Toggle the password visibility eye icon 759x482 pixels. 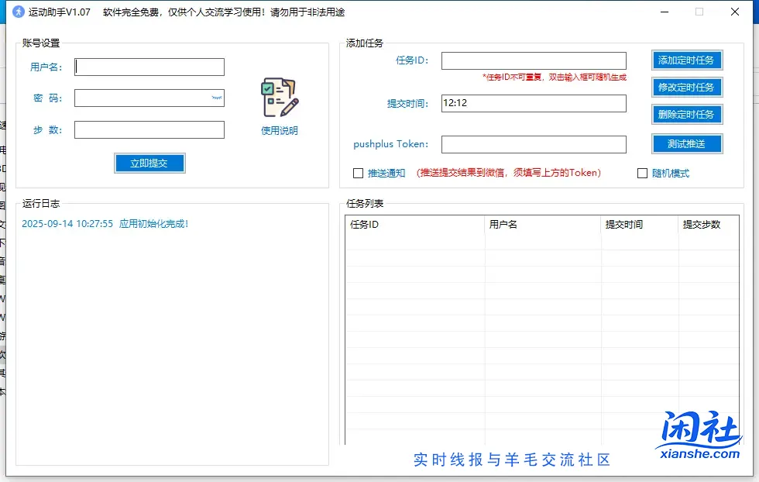215,98
